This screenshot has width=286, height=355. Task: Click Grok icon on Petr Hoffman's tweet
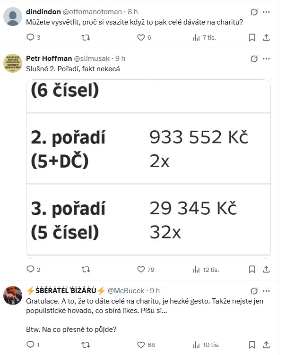coord(254,59)
